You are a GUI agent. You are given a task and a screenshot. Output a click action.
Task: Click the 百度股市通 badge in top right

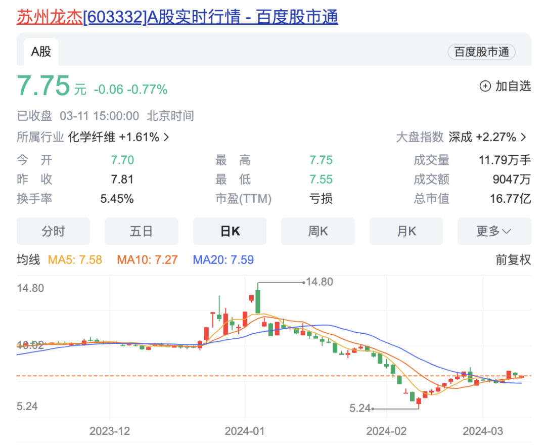pos(481,52)
